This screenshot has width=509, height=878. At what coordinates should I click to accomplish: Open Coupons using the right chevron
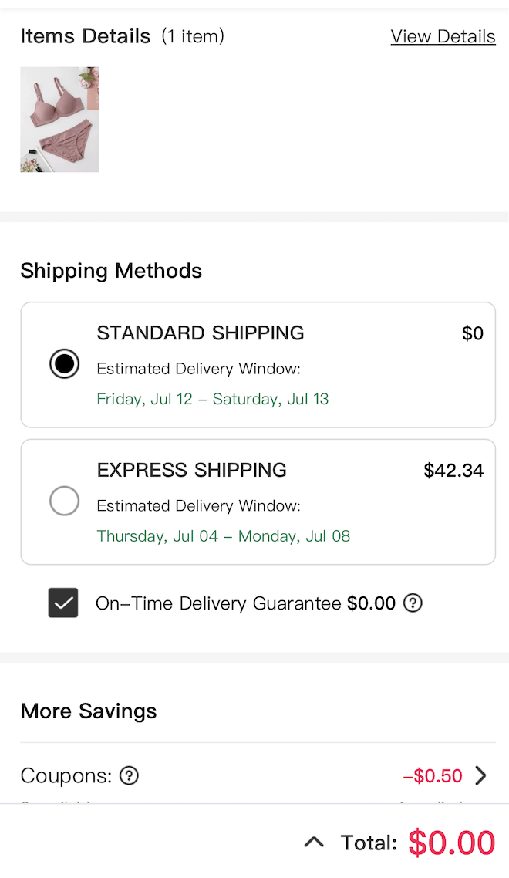(x=480, y=775)
